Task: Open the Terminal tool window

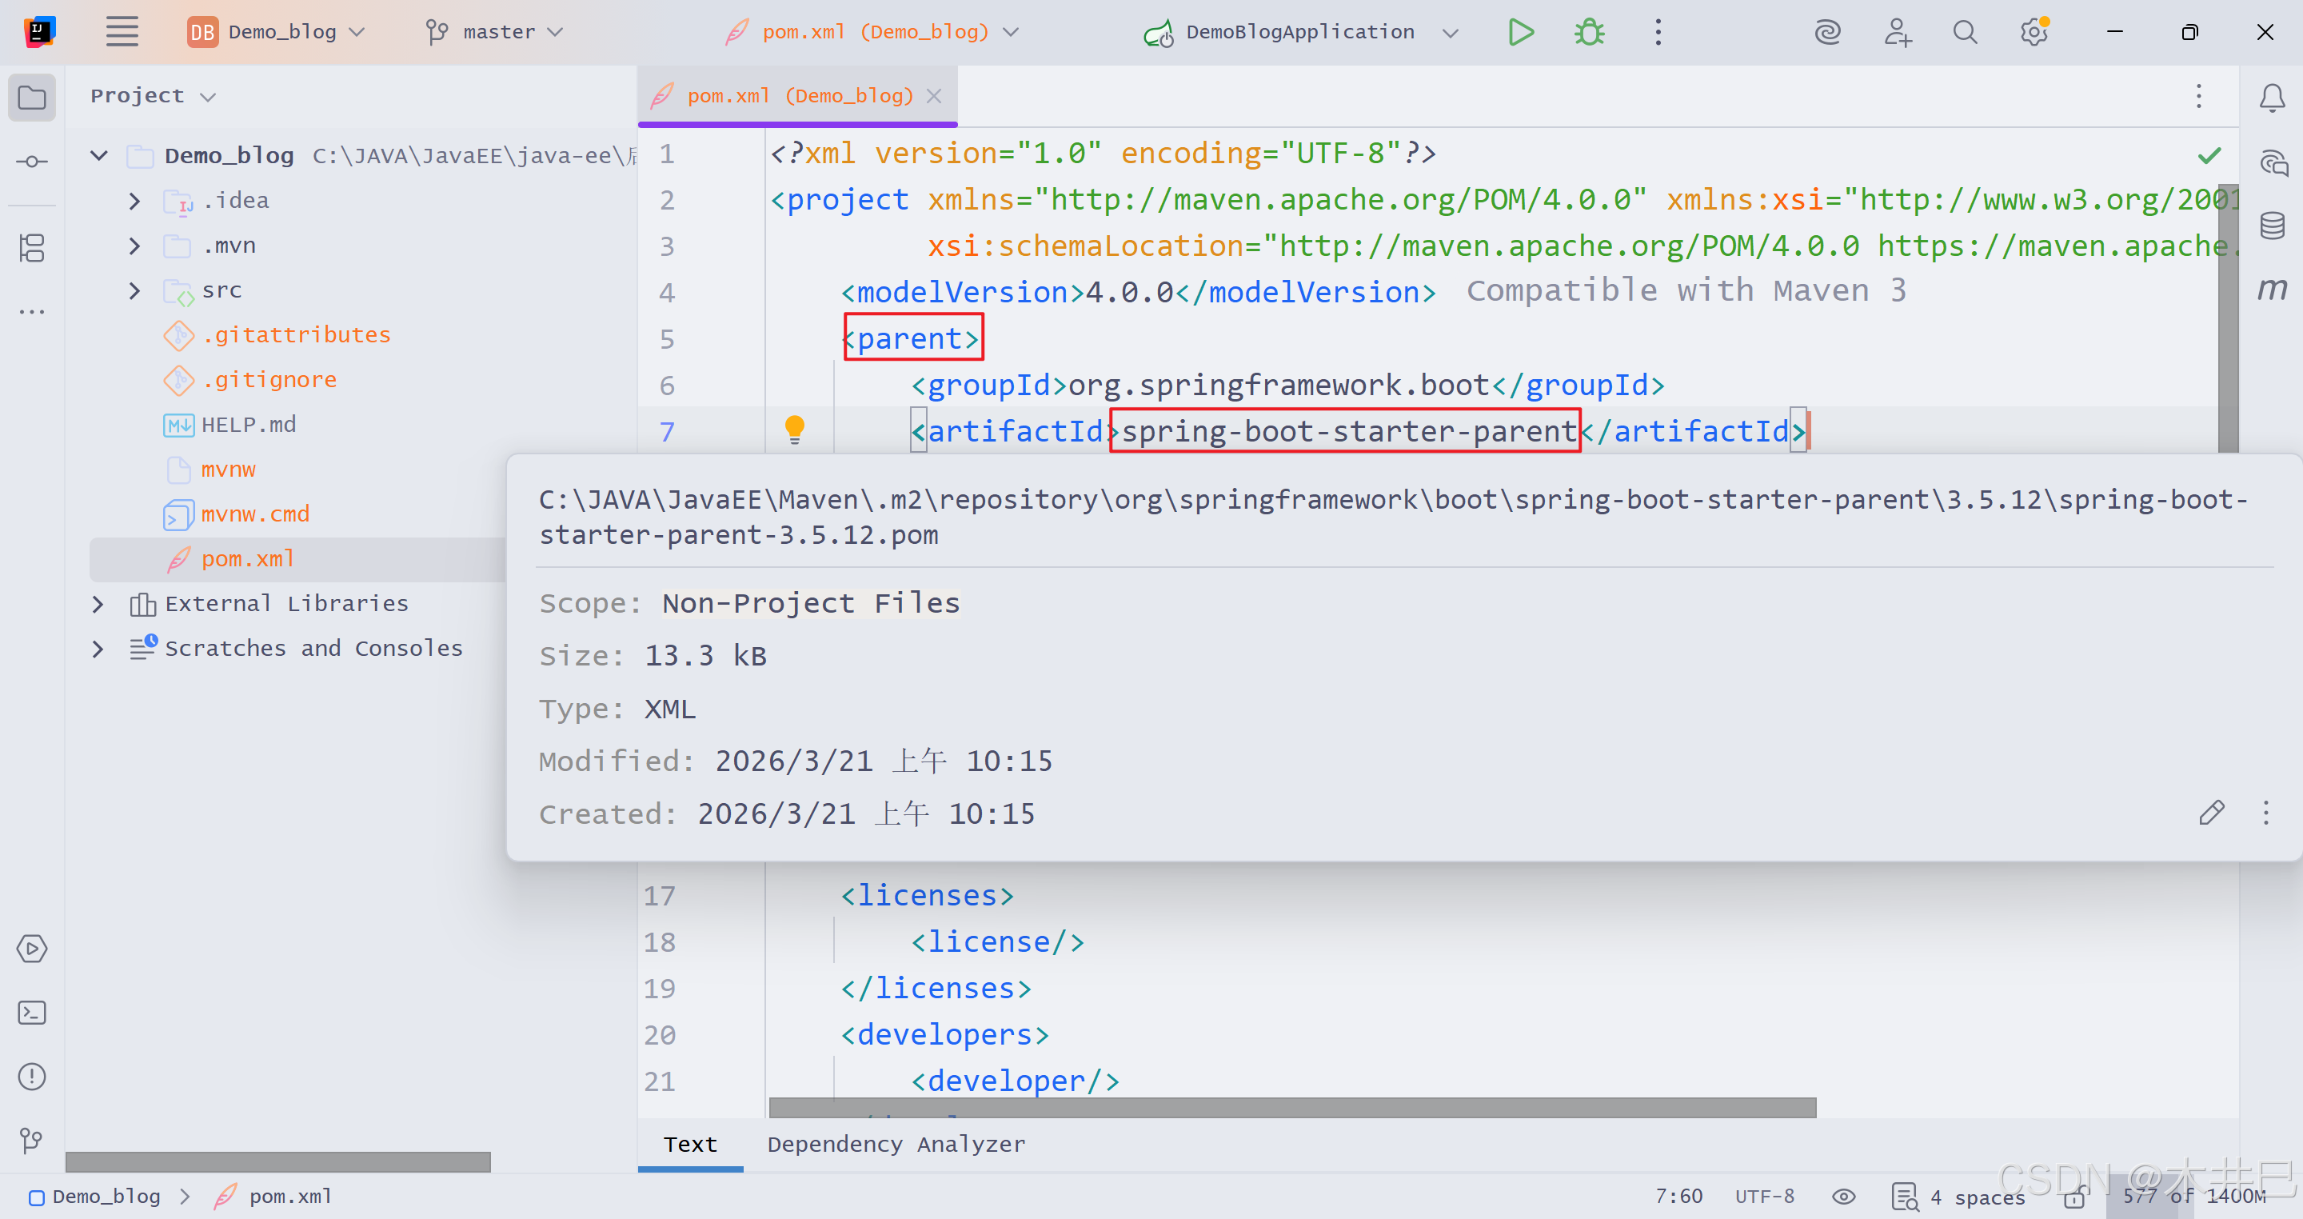Action: click(x=32, y=1013)
